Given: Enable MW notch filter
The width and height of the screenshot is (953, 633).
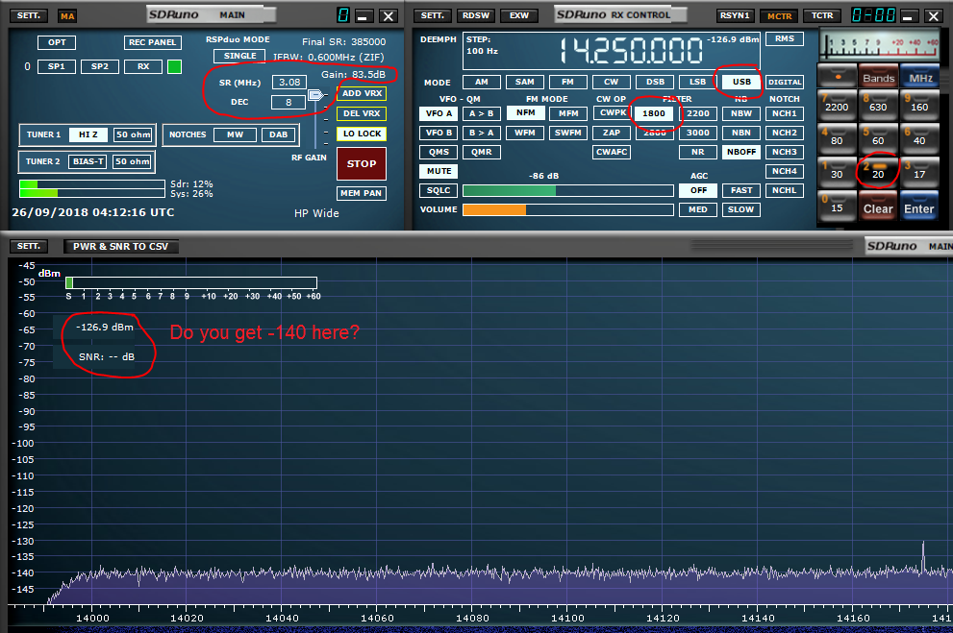Looking at the screenshot, I should (x=235, y=134).
